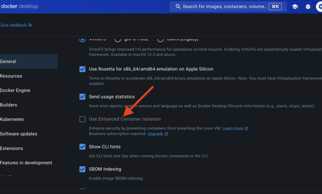The image size is (322, 194).
Task: Open Extensions settings
Action: click(x=12, y=148)
